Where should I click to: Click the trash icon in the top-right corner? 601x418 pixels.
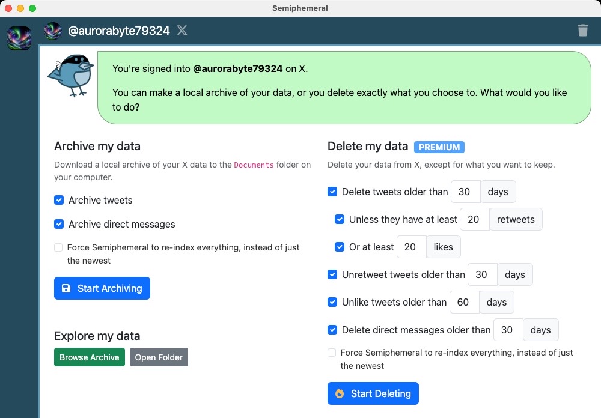tap(582, 32)
